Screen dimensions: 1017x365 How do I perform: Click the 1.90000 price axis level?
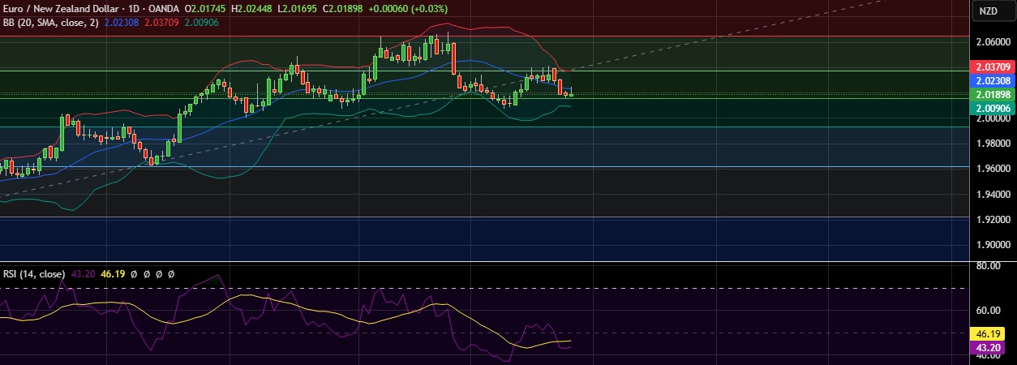992,245
